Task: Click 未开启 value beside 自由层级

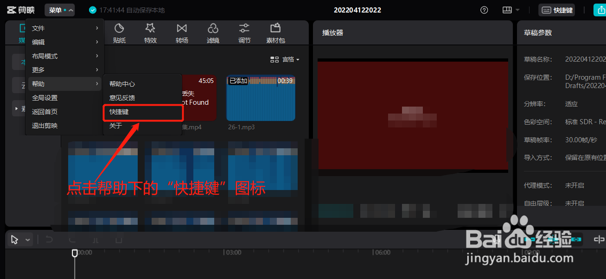Action: pos(574,203)
